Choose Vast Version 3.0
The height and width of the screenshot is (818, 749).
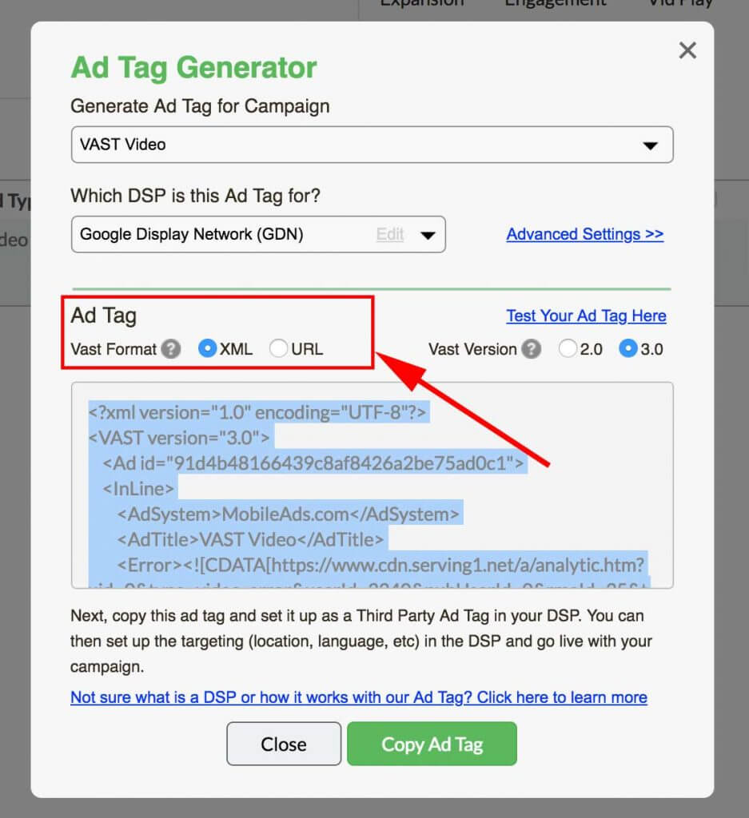[628, 349]
